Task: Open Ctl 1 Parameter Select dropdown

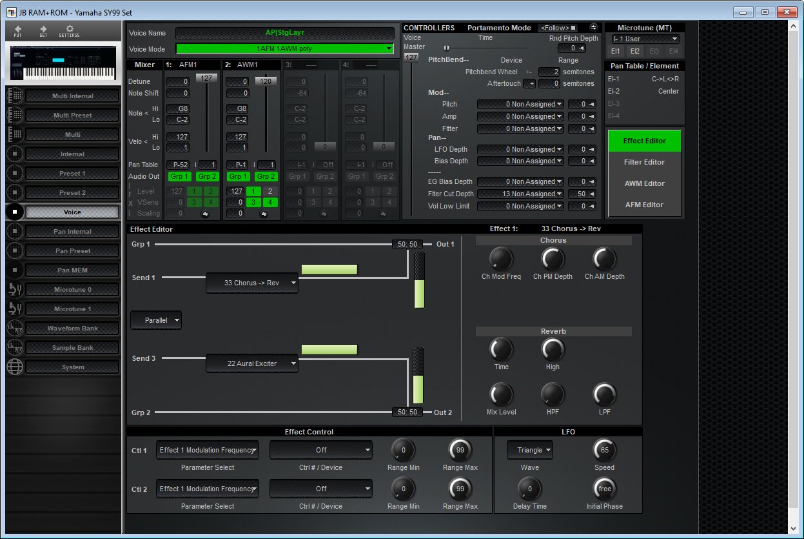Action: pyautogui.click(x=208, y=451)
